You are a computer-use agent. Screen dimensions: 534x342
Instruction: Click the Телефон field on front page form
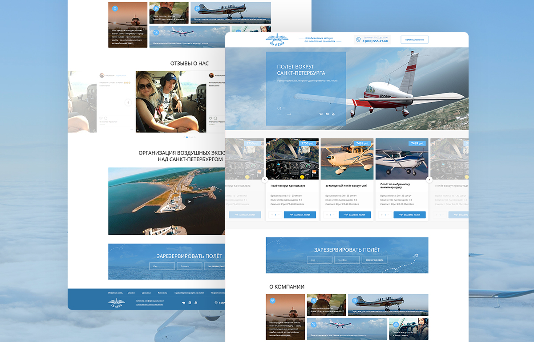point(347,260)
